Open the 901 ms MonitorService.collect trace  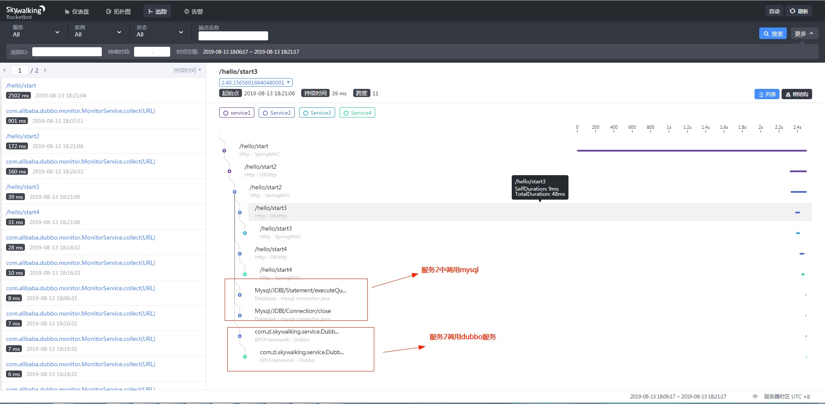click(104, 115)
